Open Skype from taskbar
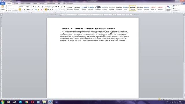This screenshot has height=104, width=185. [x=21, y=102]
